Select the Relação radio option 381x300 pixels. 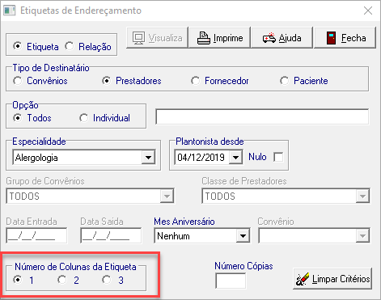70,46
